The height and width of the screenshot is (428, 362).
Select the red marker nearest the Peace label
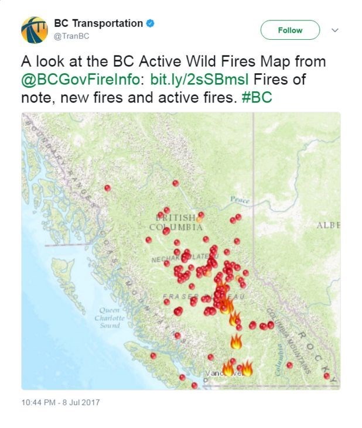pos(238,217)
